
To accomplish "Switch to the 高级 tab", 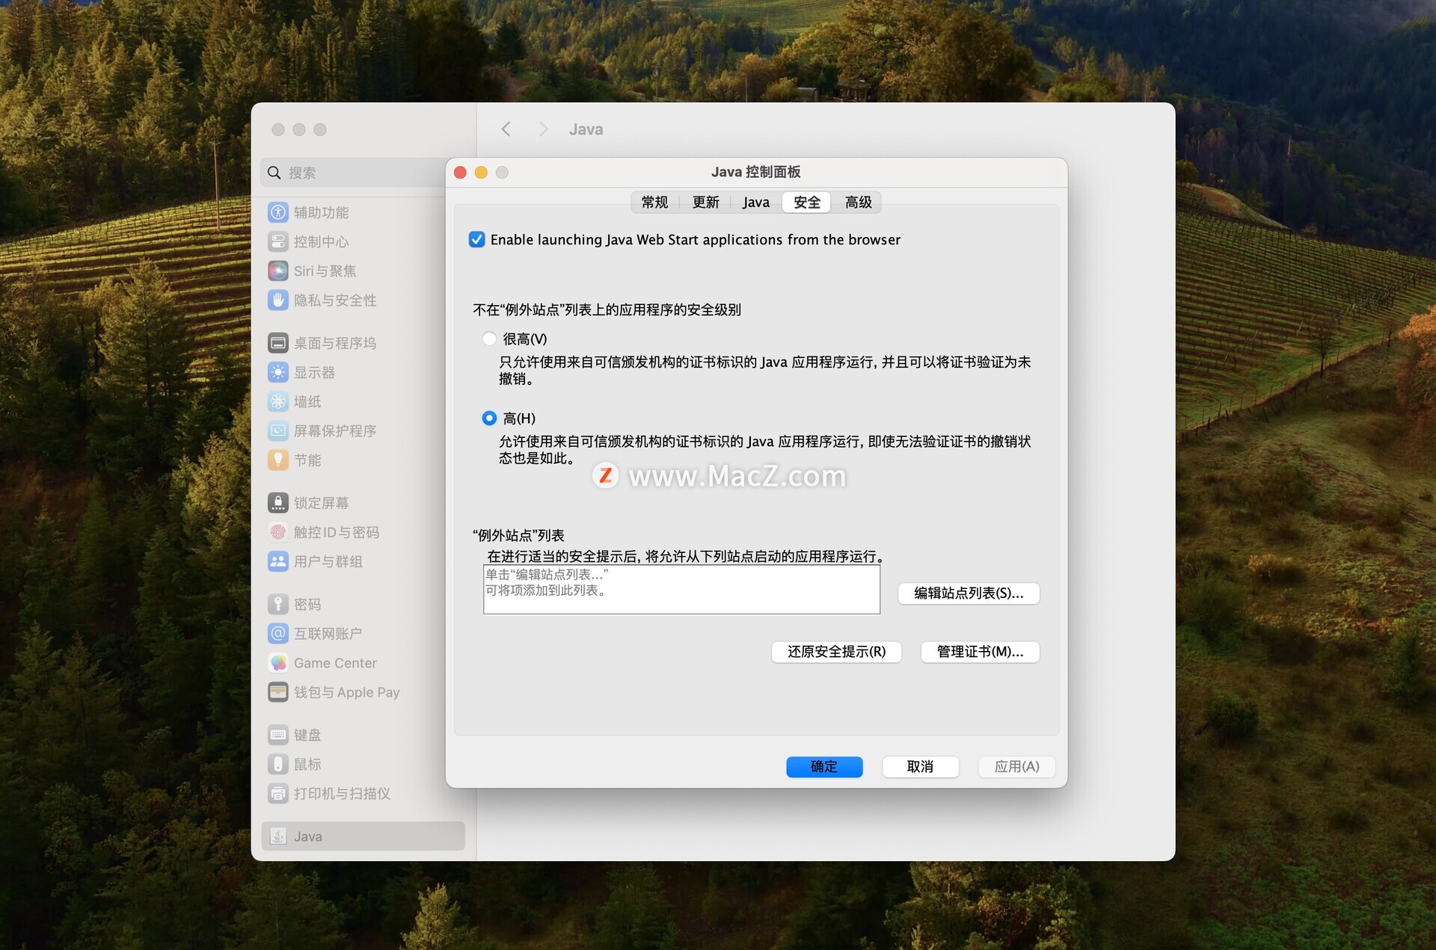I will coord(858,202).
